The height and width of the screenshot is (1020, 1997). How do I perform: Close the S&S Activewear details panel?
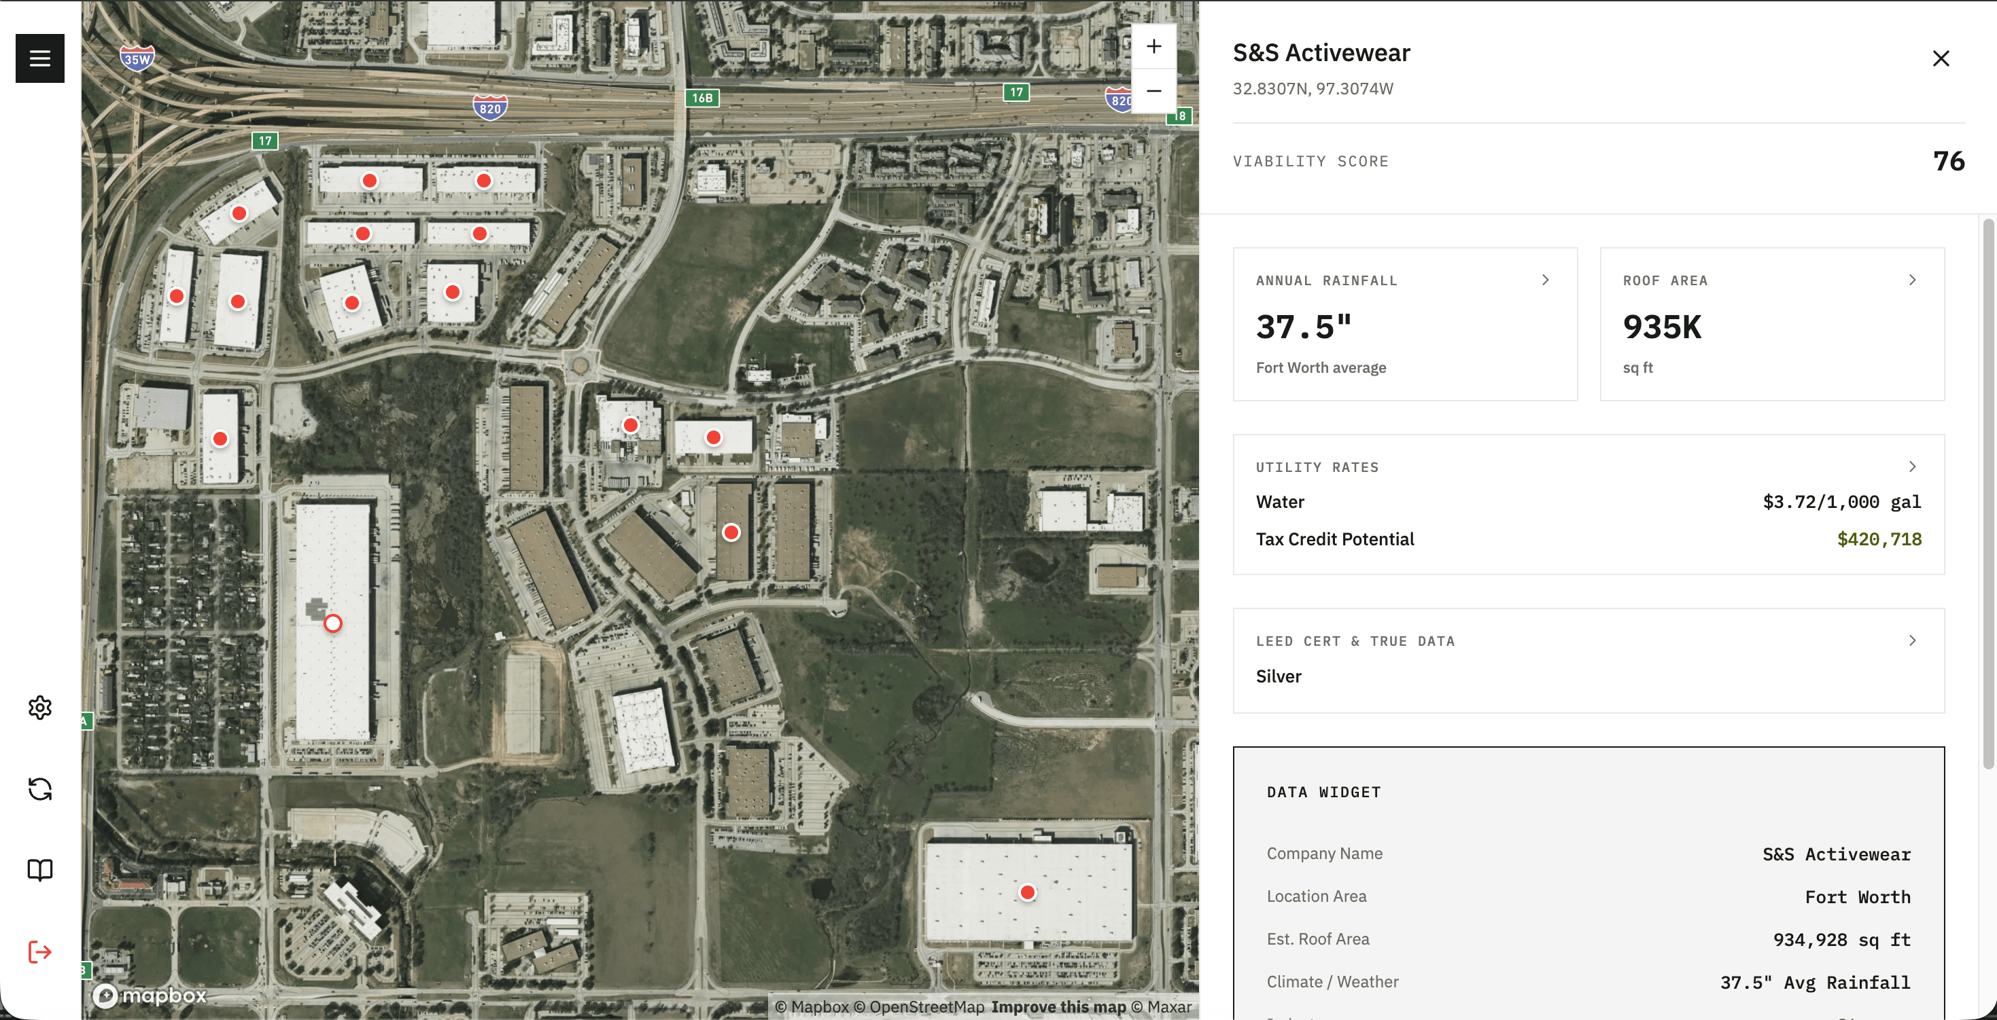tap(1941, 58)
